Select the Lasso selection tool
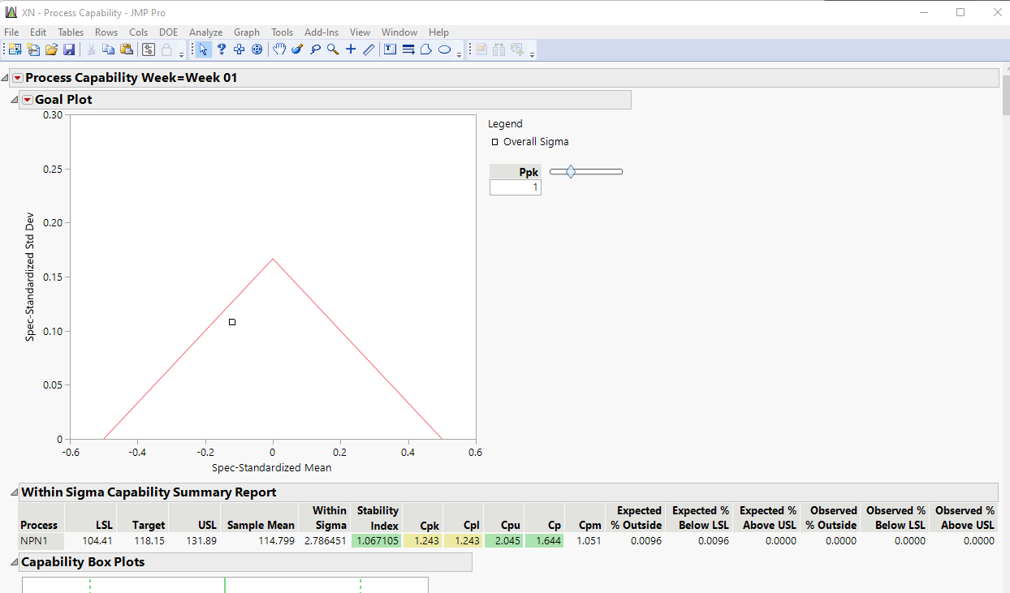Screen dimensions: 1010x593 point(315,49)
